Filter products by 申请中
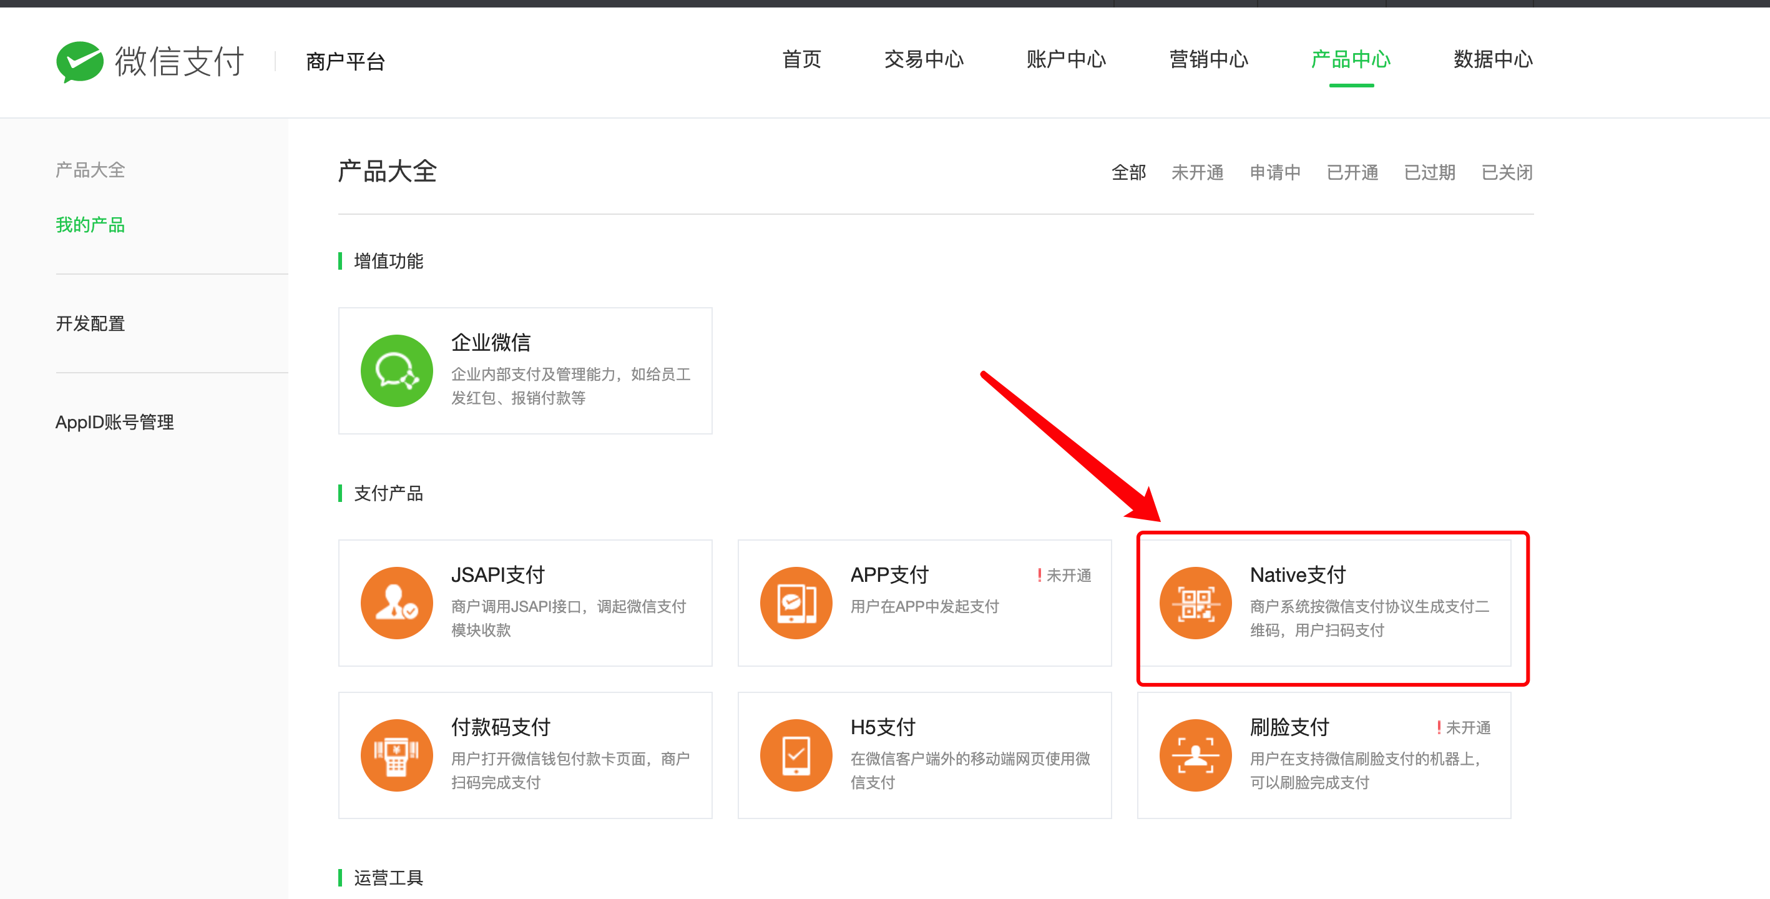Viewport: 1770px width, 899px height. 1275,172
